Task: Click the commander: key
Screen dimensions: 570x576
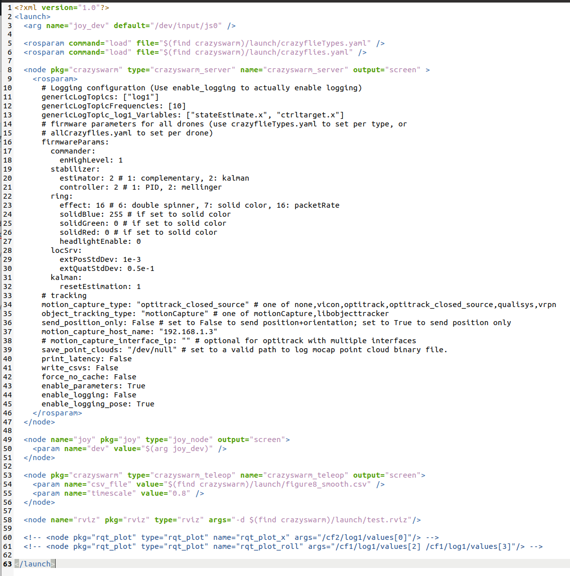Action: coord(73,151)
